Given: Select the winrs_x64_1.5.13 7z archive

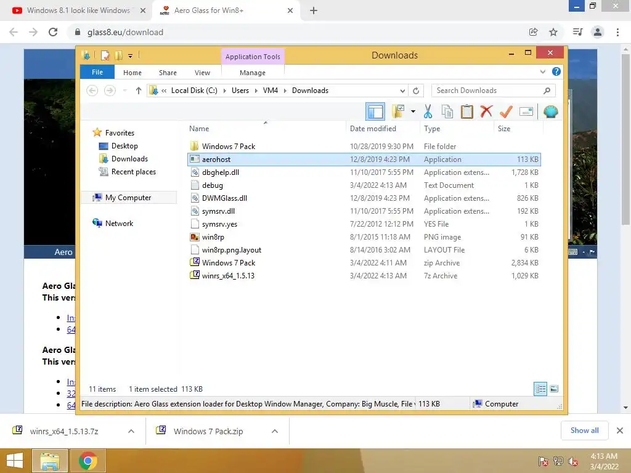Looking at the screenshot, I should 364,275.
